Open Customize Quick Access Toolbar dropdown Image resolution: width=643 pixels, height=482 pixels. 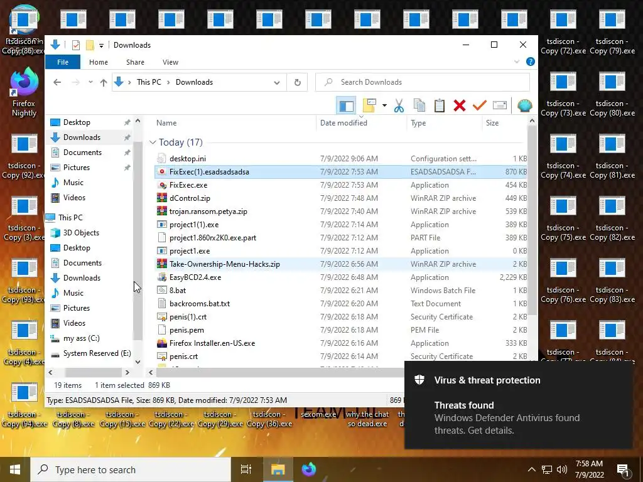[101, 45]
